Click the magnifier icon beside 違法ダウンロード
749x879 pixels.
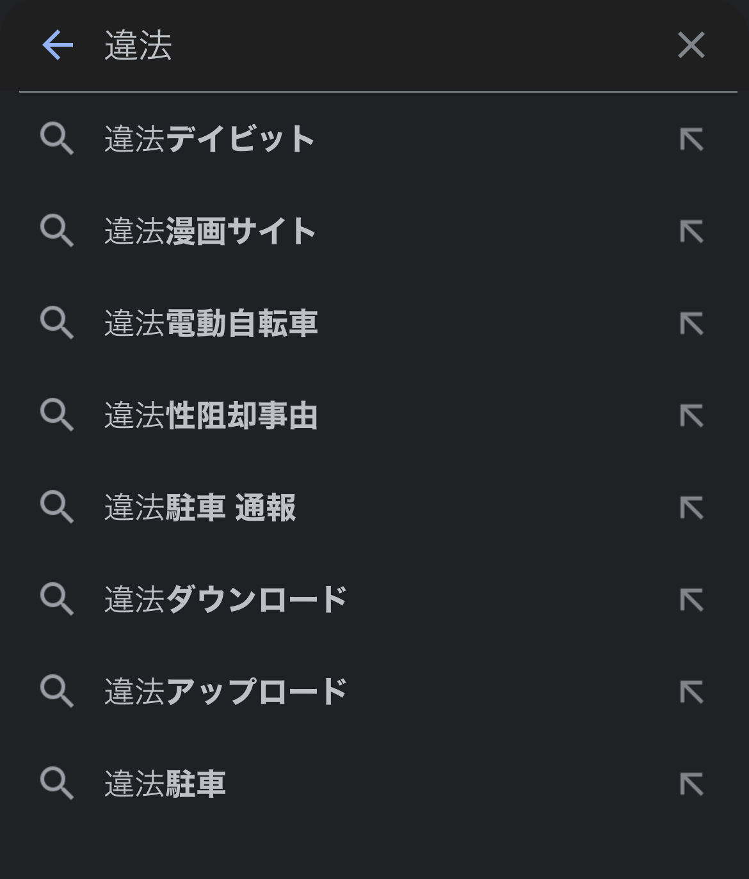coord(57,600)
